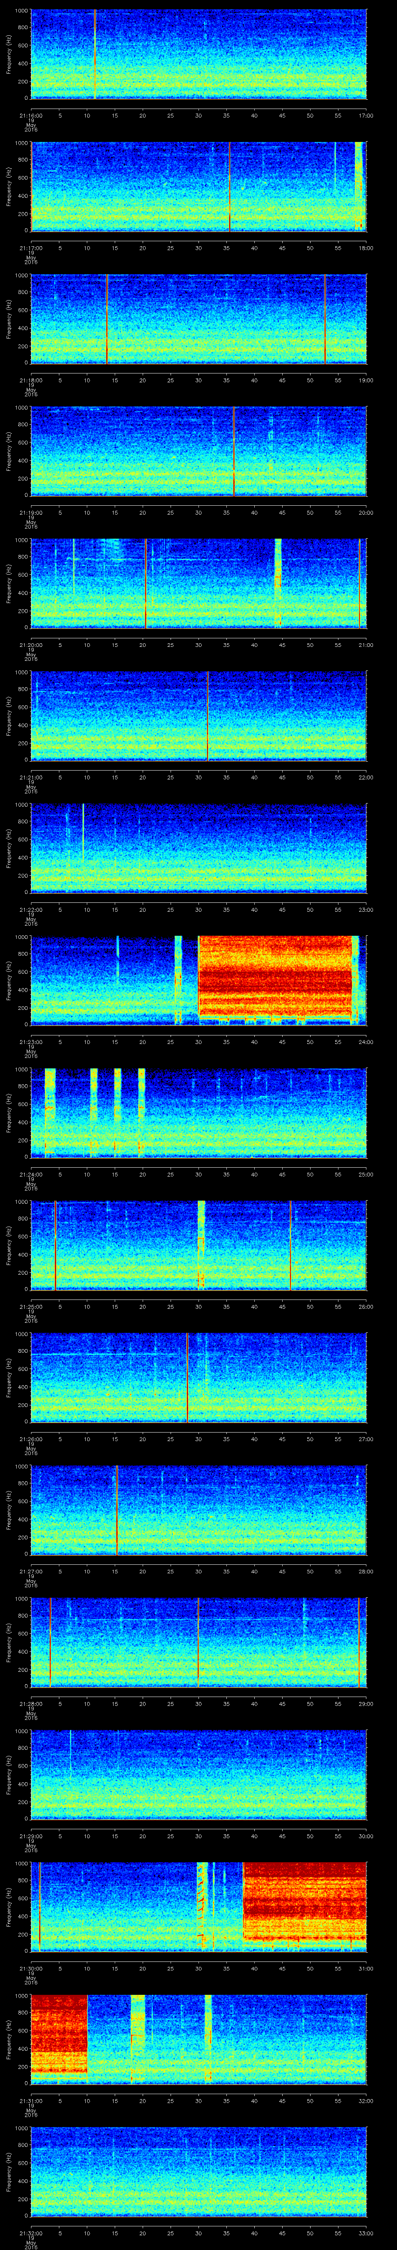Click the Frequency (Hz) axis label of 21:16:00 panel
The height and width of the screenshot is (2250, 397).
pyautogui.click(x=10, y=54)
